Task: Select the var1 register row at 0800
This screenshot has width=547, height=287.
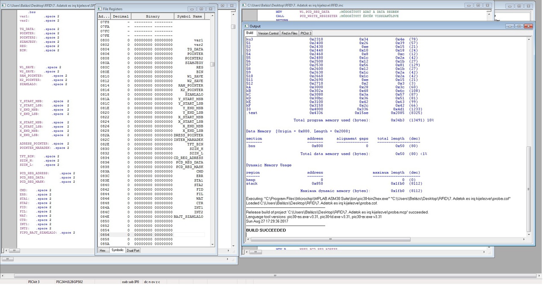Action: pyautogui.click(x=151, y=40)
